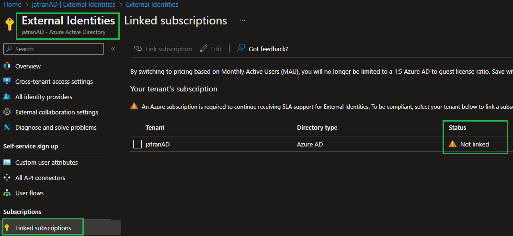This screenshot has height=236, width=513.
Task: Open Linked subscriptions in the sidebar
Action: (x=43, y=228)
